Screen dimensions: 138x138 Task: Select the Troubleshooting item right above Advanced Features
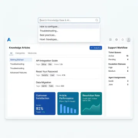coord(21,68)
